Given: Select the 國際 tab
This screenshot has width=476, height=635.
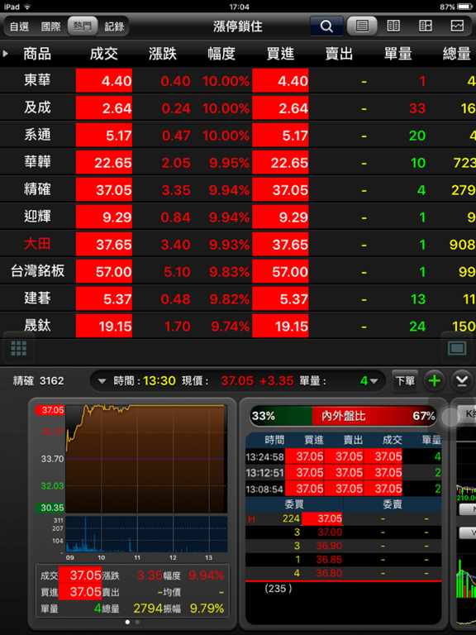Looking at the screenshot, I should point(50,26).
